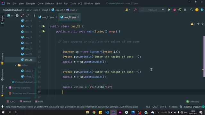Collapse all icon in Project panel
This screenshot has height=115, width=205.
coord(28,16)
